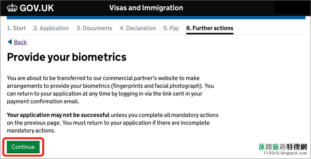Open the 3. Documents step
The height and width of the screenshot is (159, 311).
pyautogui.click(x=94, y=28)
